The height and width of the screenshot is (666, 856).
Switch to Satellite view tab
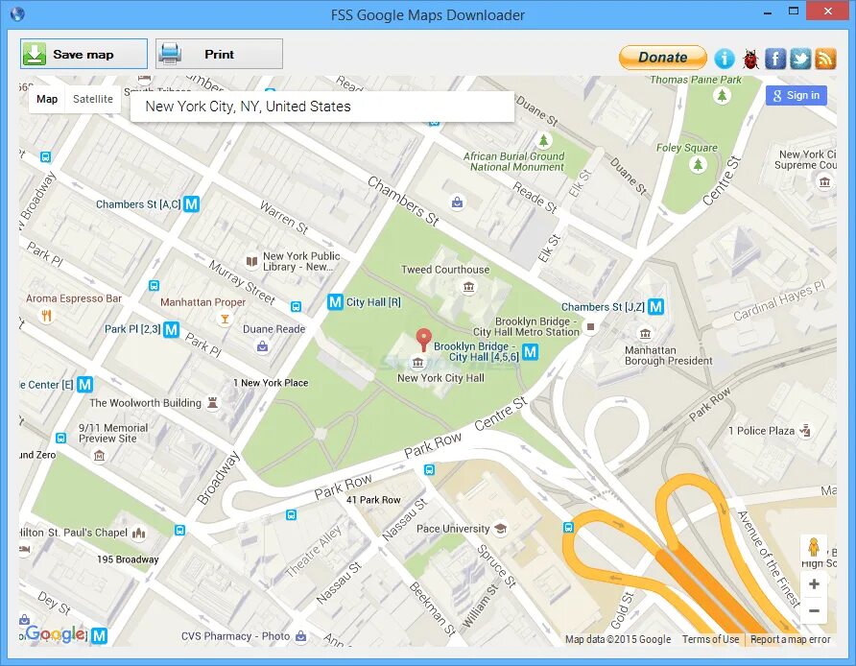[93, 99]
